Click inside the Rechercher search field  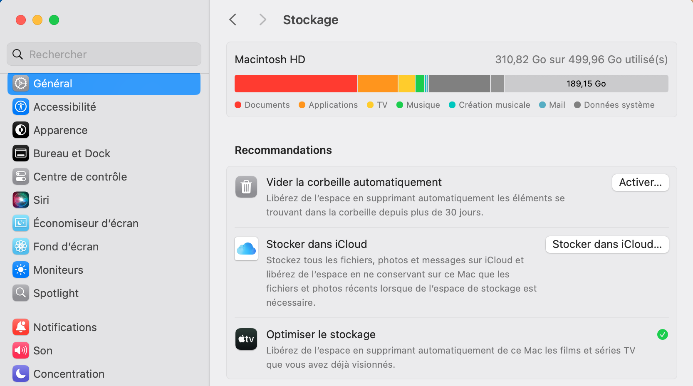tap(104, 54)
